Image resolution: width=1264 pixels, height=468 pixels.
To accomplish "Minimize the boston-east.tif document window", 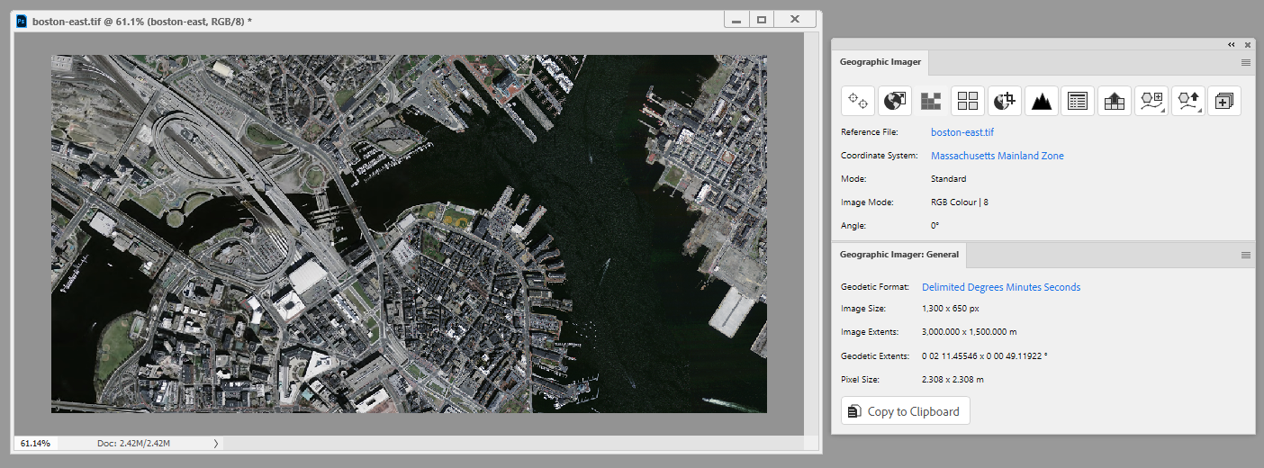I will (x=736, y=20).
